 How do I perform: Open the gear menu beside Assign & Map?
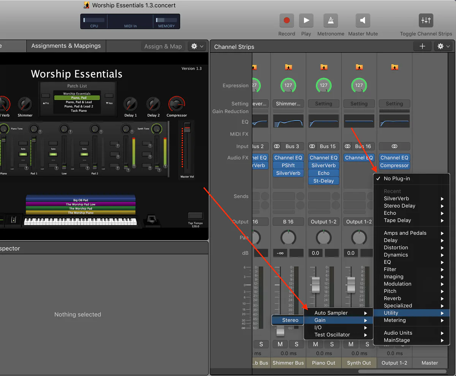pyautogui.click(x=197, y=46)
